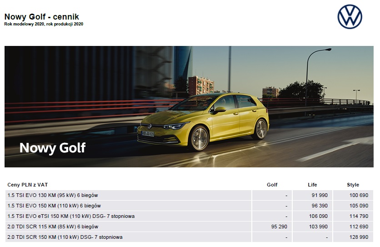The image size is (380, 247).
Task: Click the 'Nowy Golf' banner overlay text
Action: 52,148
